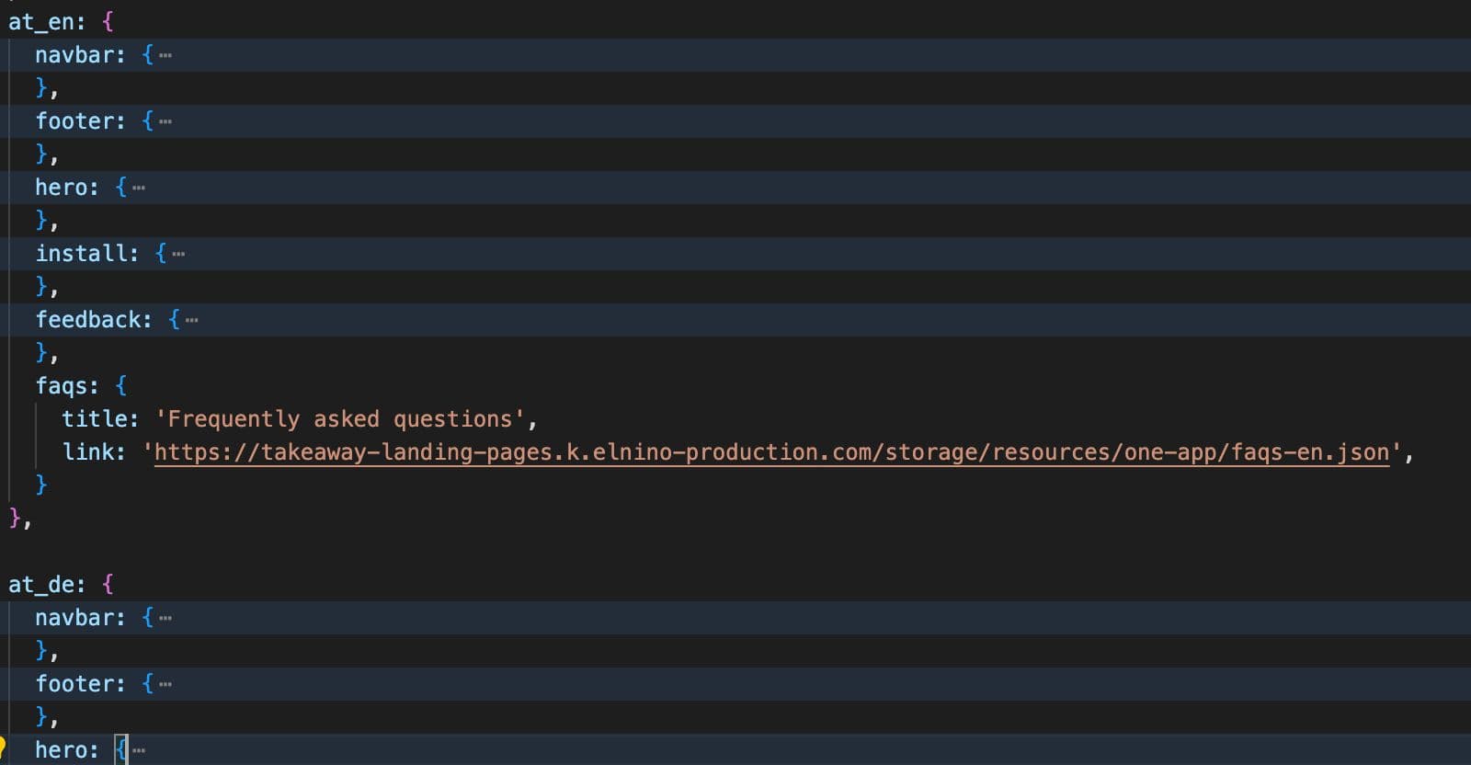Click the install key name
Screen dimensions: 1471x765
click(81, 254)
